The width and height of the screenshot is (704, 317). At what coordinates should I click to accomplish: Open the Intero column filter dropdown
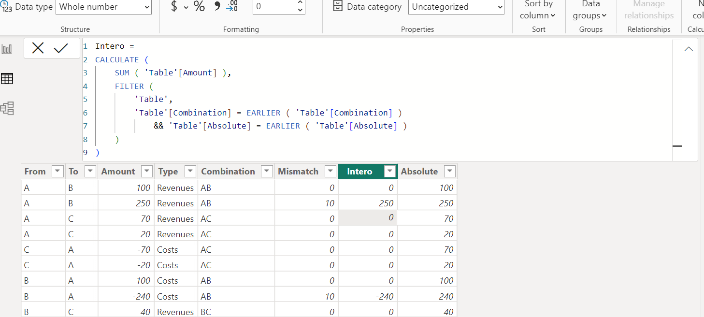[389, 172]
